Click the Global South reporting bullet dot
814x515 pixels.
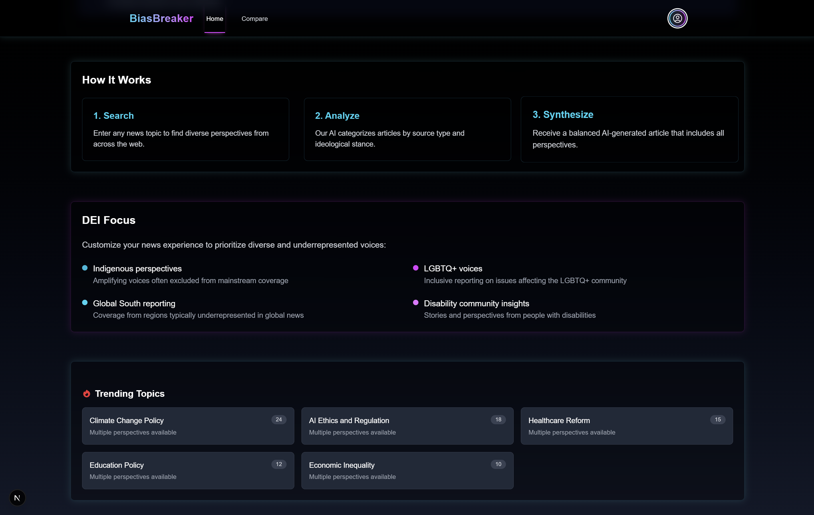tap(85, 303)
